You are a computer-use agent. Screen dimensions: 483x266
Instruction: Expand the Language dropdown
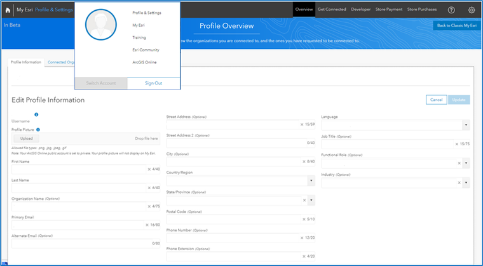point(466,125)
